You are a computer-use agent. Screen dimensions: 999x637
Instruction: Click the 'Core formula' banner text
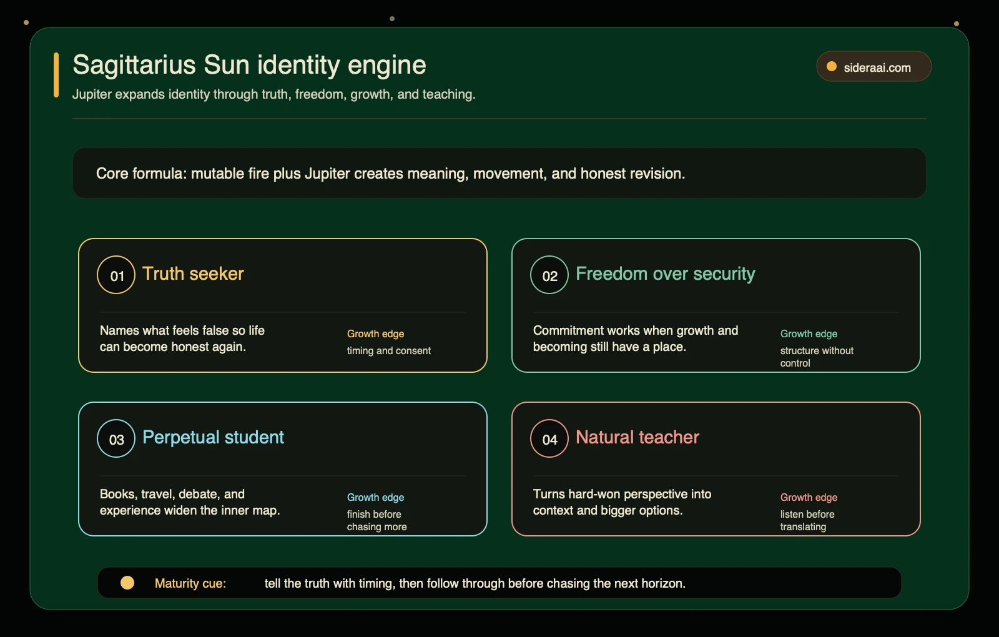click(x=390, y=174)
